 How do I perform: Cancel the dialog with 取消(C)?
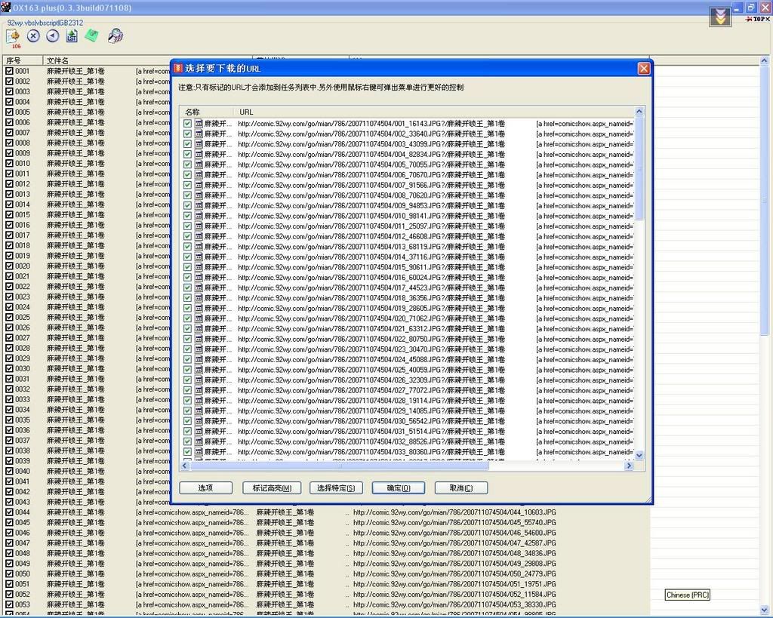click(x=461, y=488)
